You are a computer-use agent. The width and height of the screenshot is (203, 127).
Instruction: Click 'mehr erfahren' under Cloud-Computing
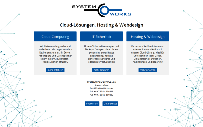(x=55, y=70)
